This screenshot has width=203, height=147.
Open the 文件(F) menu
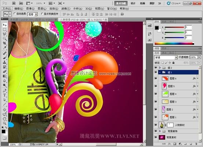tap(7, 8)
